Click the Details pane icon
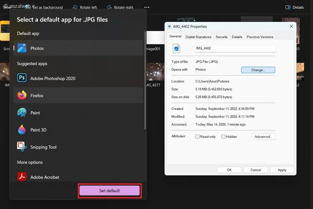Viewport: 313px width, 209px height. [x=288, y=7]
